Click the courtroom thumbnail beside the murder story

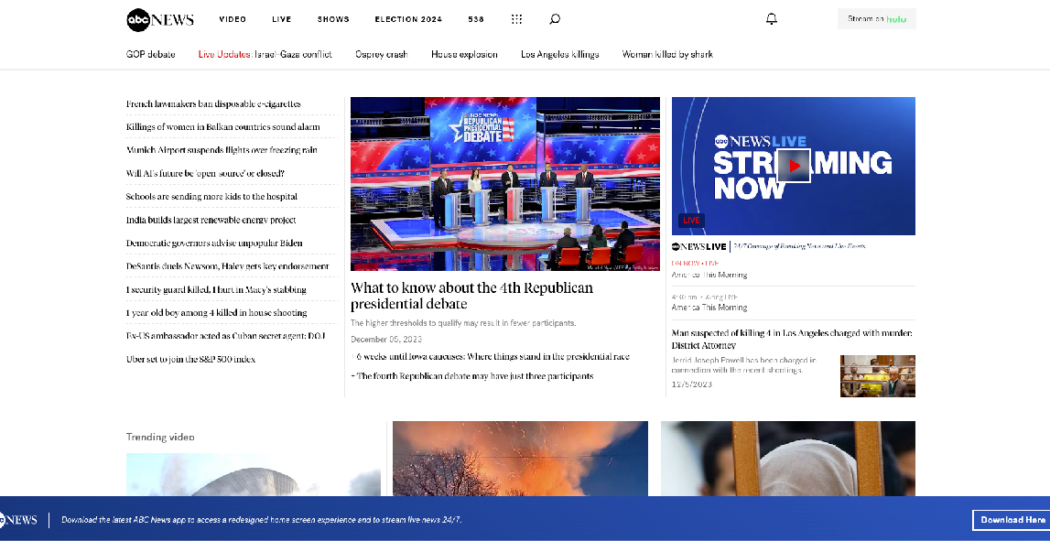click(877, 375)
